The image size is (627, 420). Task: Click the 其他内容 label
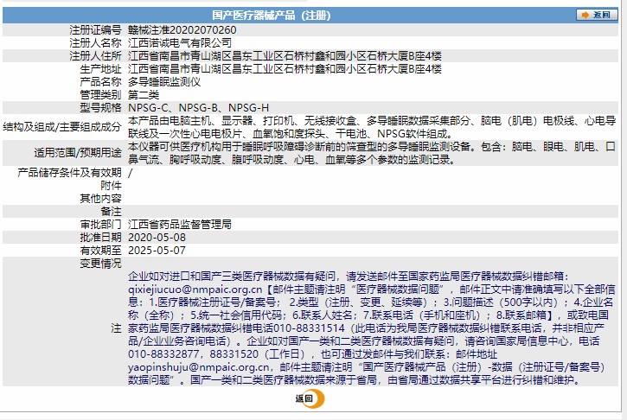(x=100, y=198)
